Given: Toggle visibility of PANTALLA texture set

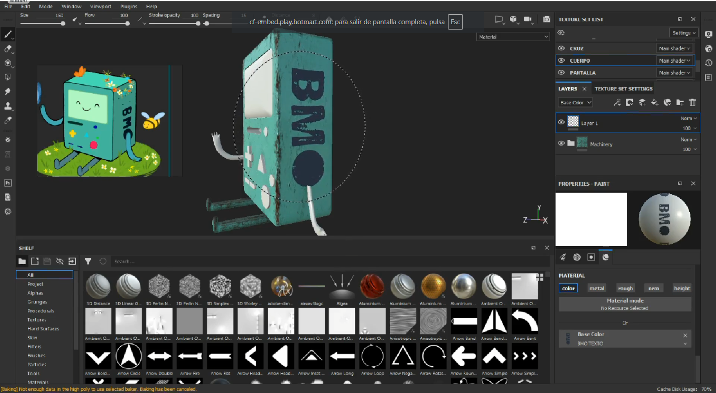Looking at the screenshot, I should [x=561, y=73].
